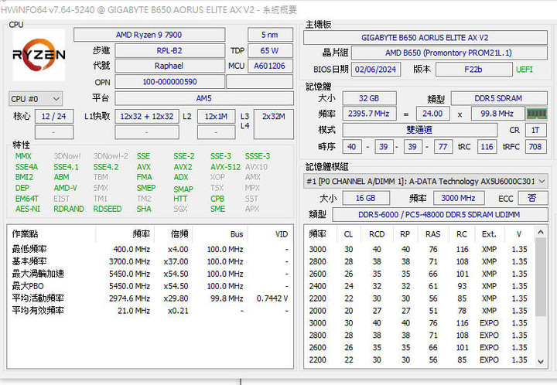557x385 pixels.
Task: Click the Ryzen CPU logo
Action: [x=39, y=55]
